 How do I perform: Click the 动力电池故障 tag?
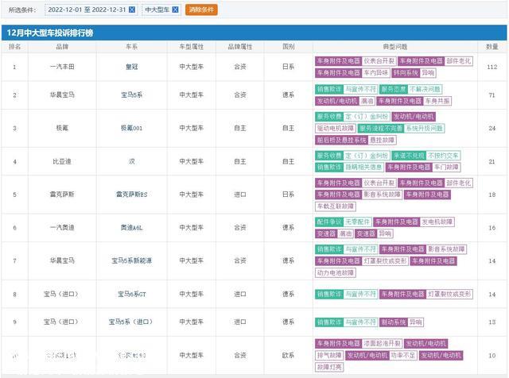coord(336,273)
